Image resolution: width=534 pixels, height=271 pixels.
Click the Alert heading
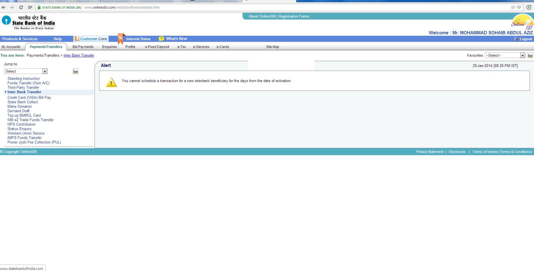[x=106, y=65]
